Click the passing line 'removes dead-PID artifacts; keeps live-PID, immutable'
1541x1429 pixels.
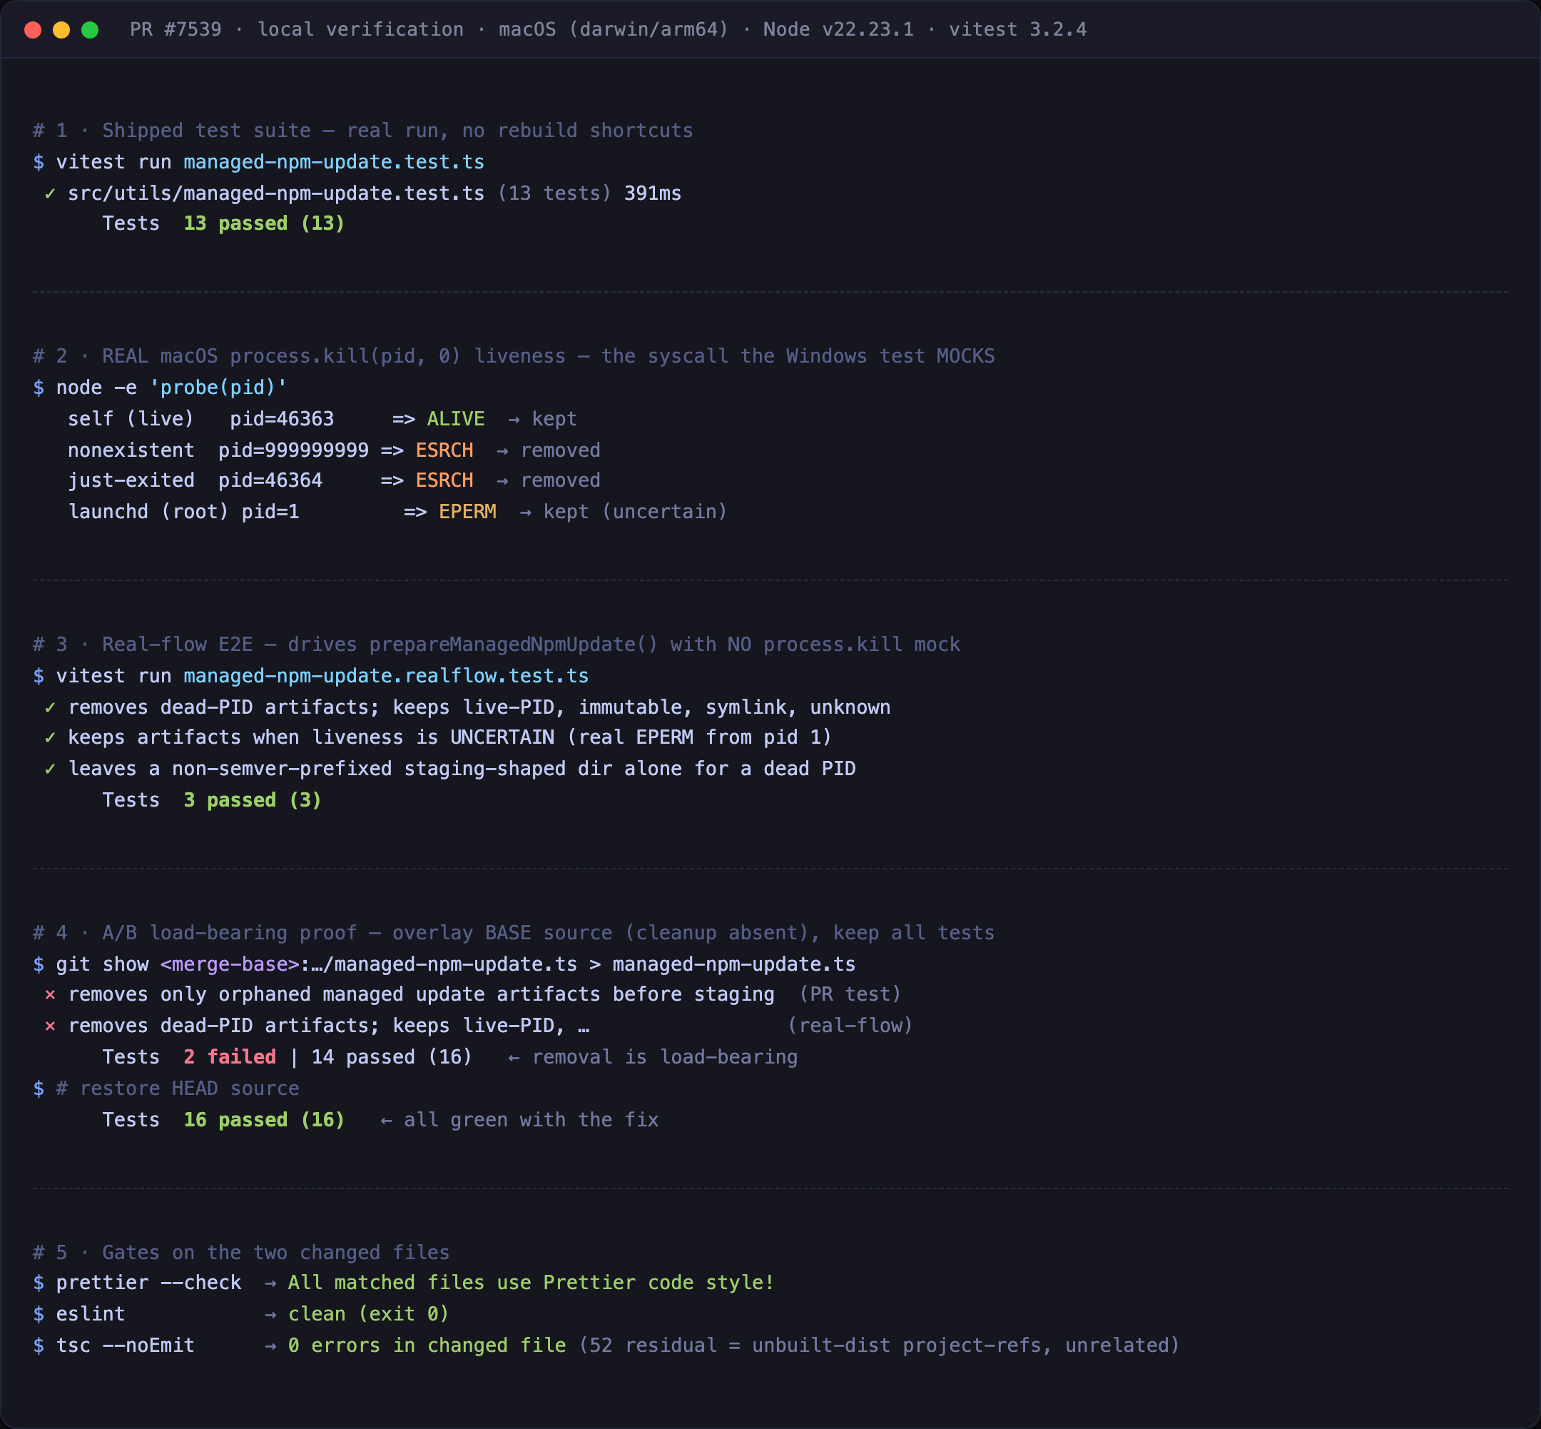pyautogui.click(x=479, y=707)
